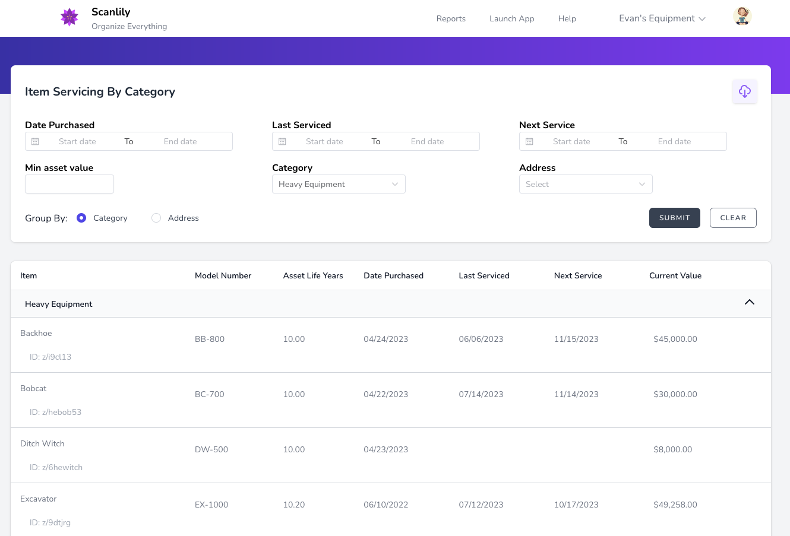The height and width of the screenshot is (536, 790).
Task: Select Group By Address radio button
Action: pos(156,218)
